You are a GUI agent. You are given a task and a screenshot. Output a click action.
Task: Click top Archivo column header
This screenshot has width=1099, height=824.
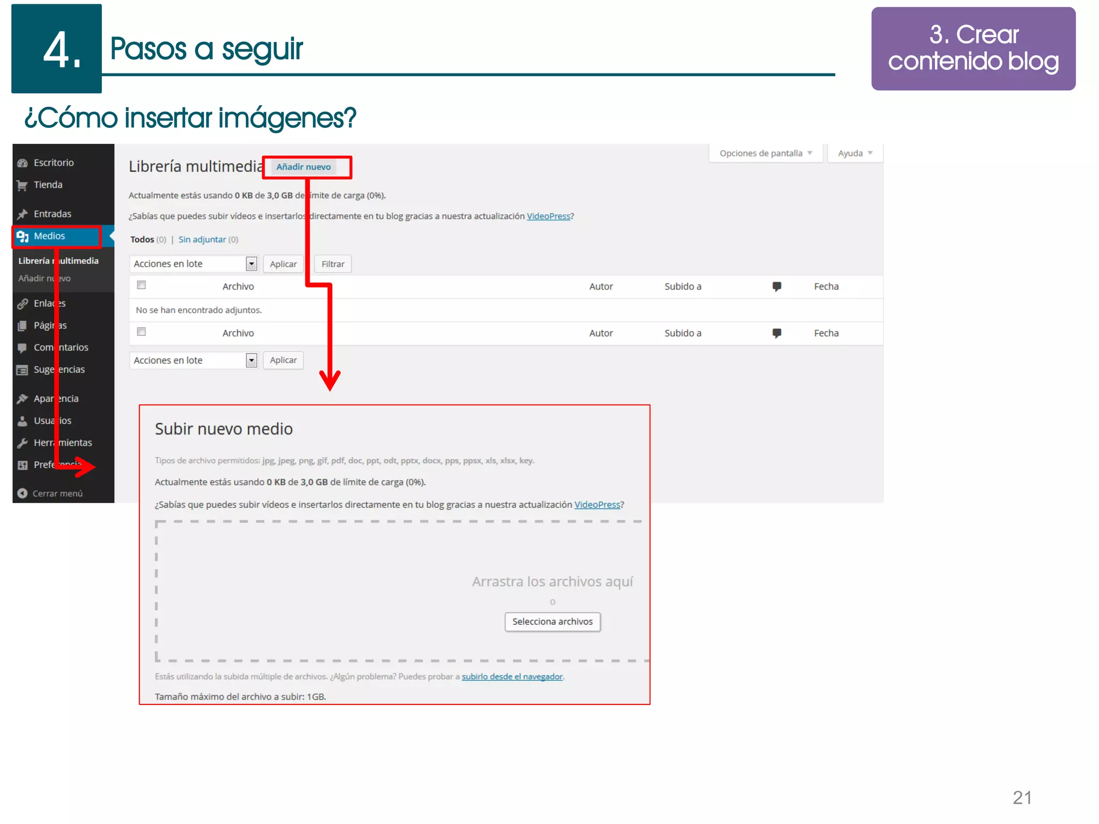[238, 287]
